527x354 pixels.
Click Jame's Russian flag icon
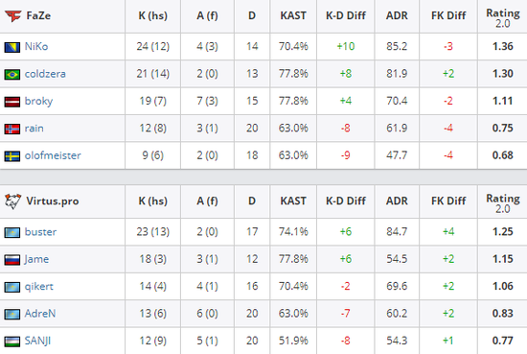12,260
